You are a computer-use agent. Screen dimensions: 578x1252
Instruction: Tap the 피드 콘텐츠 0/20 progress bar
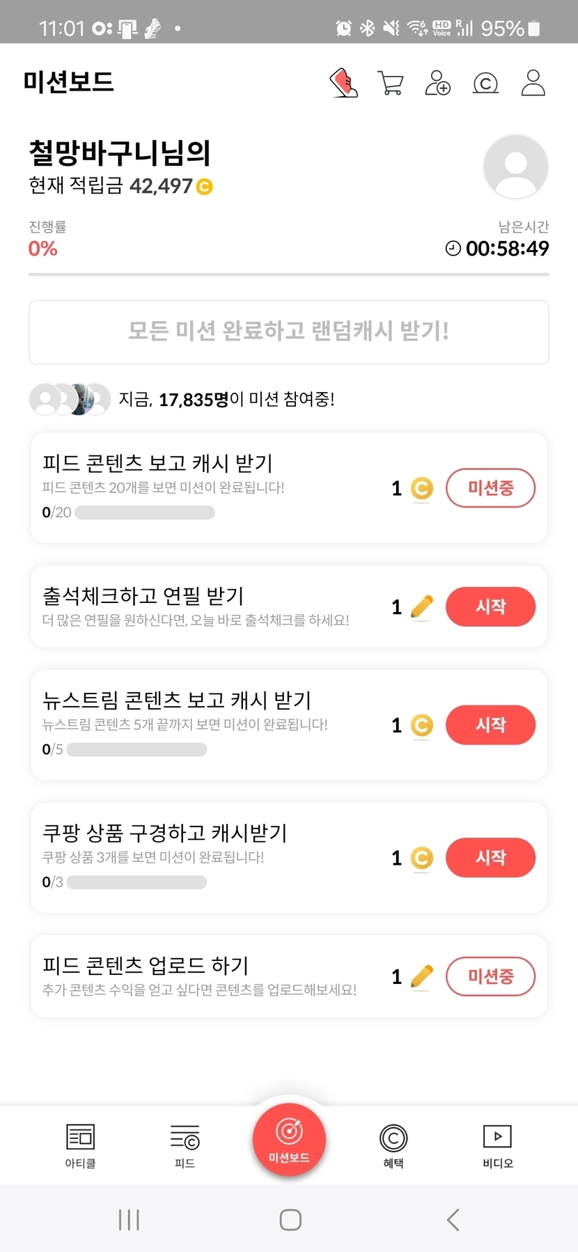[x=145, y=513]
